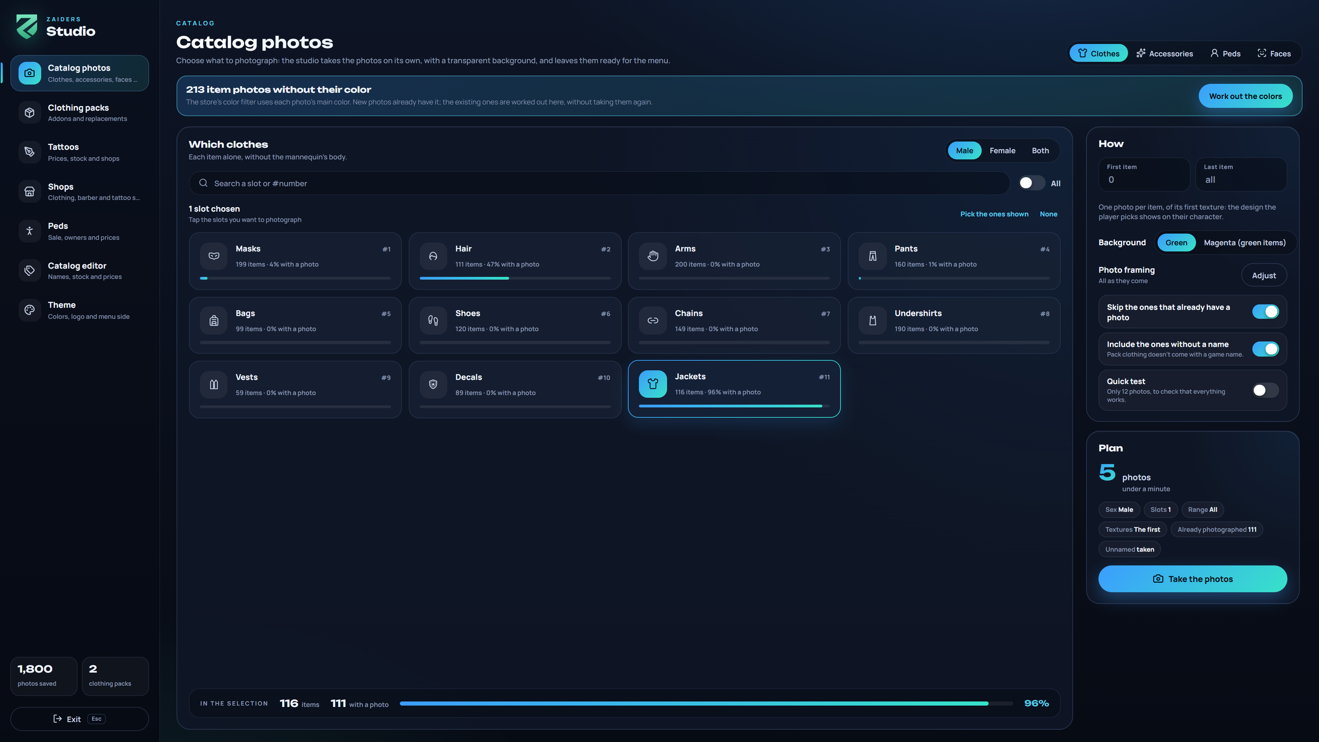Select the Green background option
Viewport: 1319px width, 742px height.
pyautogui.click(x=1176, y=243)
